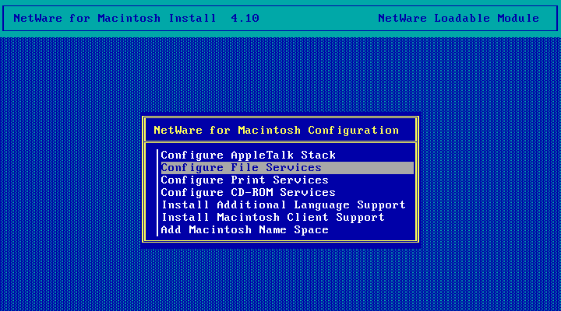Image resolution: width=561 pixels, height=311 pixels.
Task: Select Configure AppleTalk Stack menu entry
Action: tap(248, 155)
